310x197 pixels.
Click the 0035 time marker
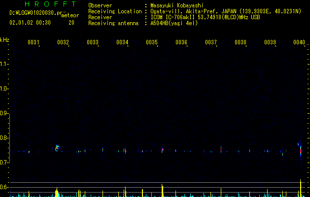coord(152,42)
